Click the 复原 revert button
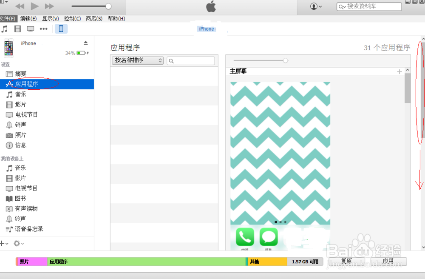Image resolution: width=425 pixels, height=279 pixels. [x=346, y=262]
